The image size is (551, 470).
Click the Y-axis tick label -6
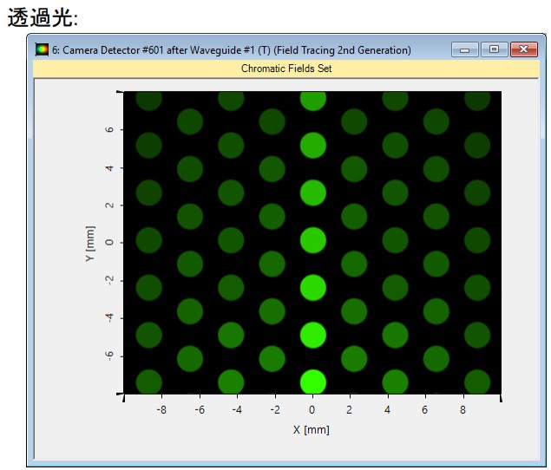pyautogui.click(x=109, y=356)
